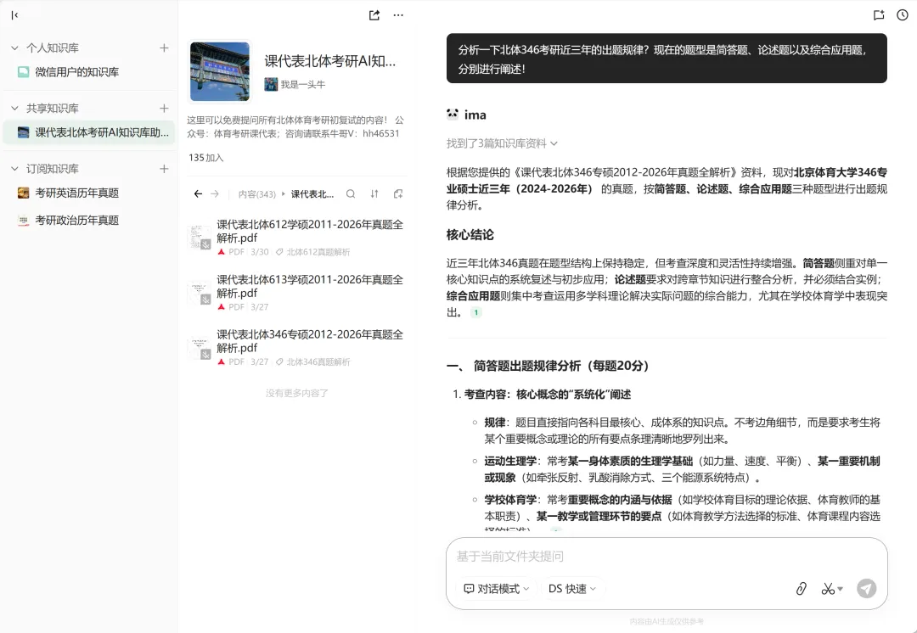Image resolution: width=917 pixels, height=633 pixels.
Task: Send the message using the send arrow icon
Action: (866, 588)
